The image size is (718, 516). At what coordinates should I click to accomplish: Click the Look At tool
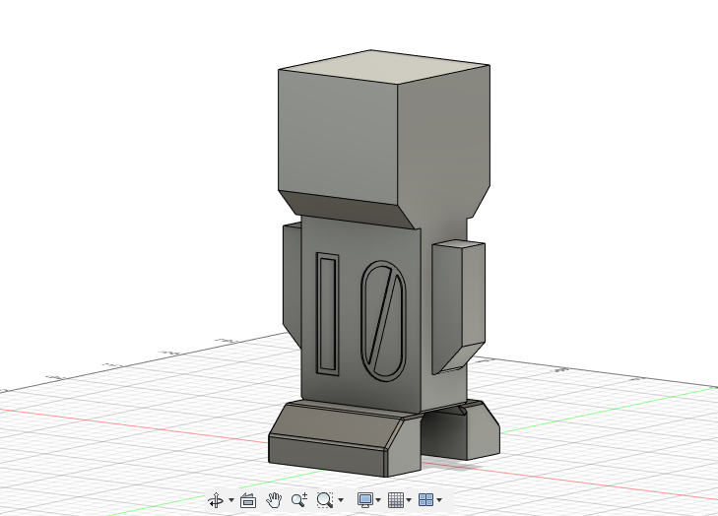(248, 500)
